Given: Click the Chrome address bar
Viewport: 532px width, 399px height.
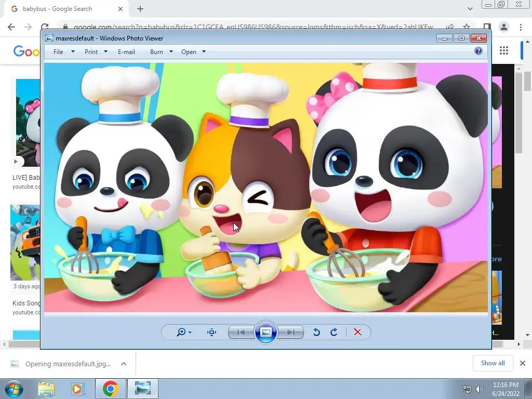Looking at the screenshot, I should coord(253,27).
